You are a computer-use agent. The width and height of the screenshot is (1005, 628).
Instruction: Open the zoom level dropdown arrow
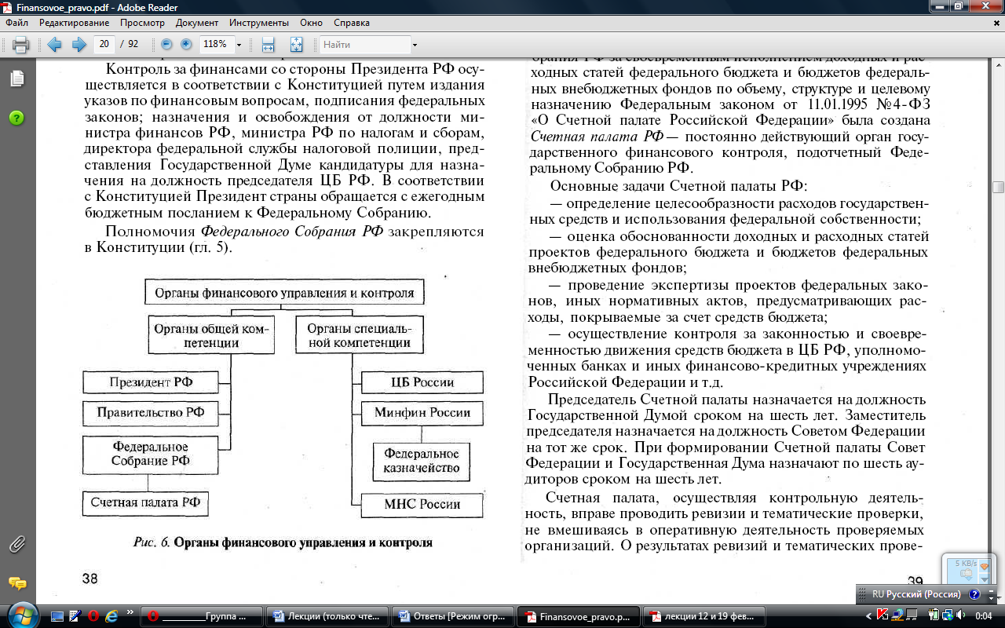tap(239, 45)
